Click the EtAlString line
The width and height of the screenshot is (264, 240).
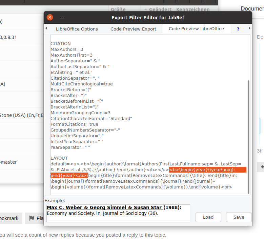(72, 73)
